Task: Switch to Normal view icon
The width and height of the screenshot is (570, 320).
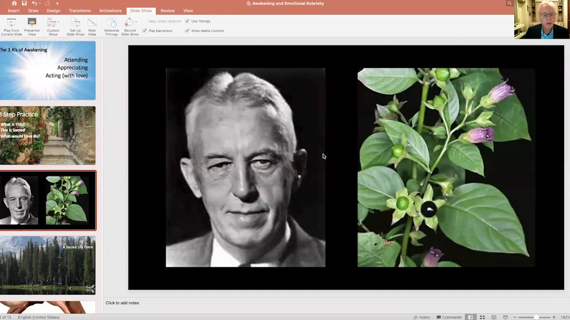Action: (471, 317)
